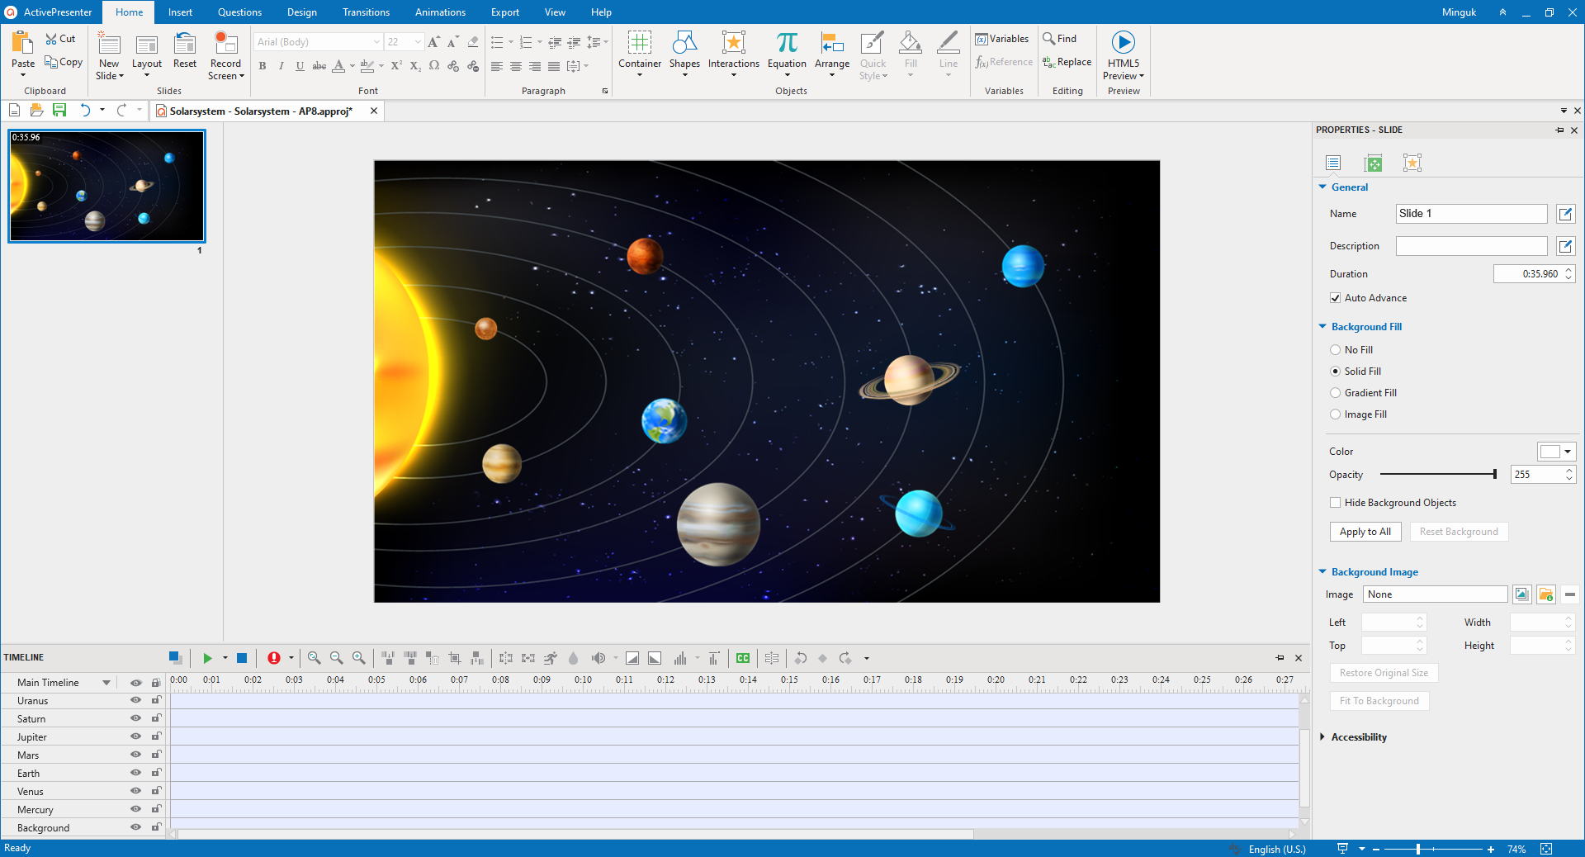This screenshot has width=1585, height=857.
Task: Switch to the Export tab
Action: tap(504, 12)
